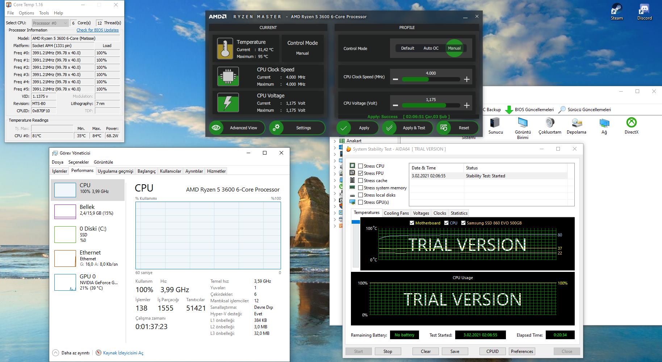Click the Stress system memory RAM icon
The image size is (662, 362).
pyautogui.click(x=352, y=188)
